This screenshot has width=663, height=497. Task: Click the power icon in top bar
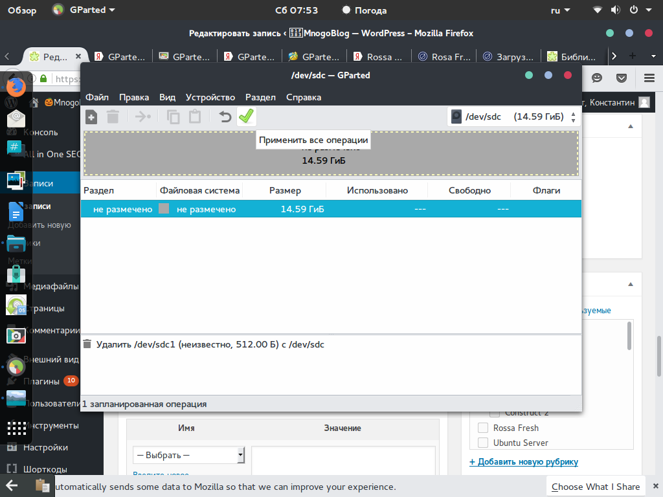point(633,10)
